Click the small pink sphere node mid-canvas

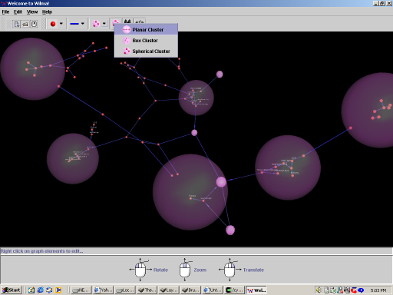tap(194, 133)
